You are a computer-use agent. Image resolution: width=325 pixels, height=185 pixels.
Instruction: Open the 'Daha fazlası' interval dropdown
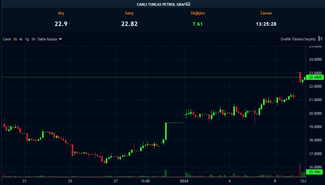coord(50,39)
